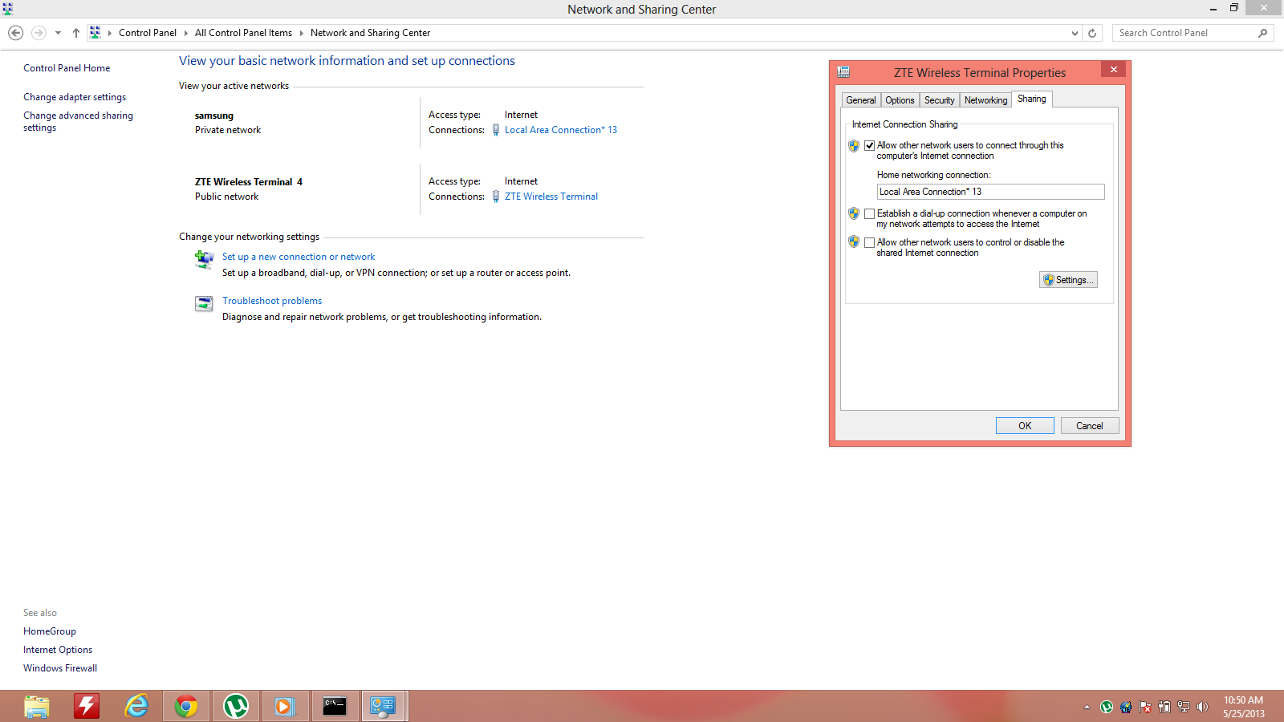1284x722 pixels.
Task: Switch to the Security tab
Action: 939,100
